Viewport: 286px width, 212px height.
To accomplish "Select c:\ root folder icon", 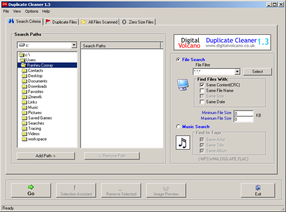I will click(21, 54).
